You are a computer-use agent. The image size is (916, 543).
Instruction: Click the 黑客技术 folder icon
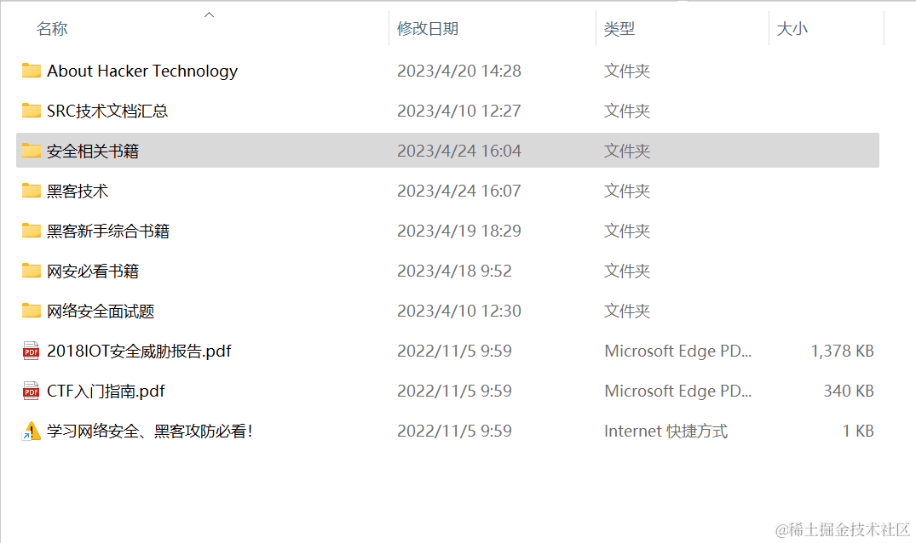(x=32, y=191)
